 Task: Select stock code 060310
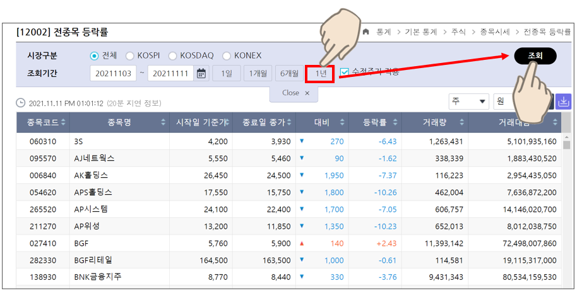[x=43, y=142]
